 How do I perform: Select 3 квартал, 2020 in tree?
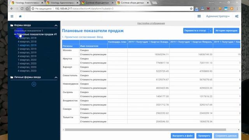tap(27, 67)
